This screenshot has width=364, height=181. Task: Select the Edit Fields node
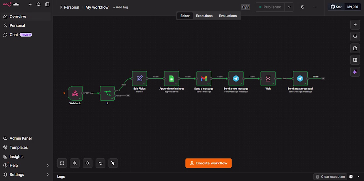coord(140,78)
